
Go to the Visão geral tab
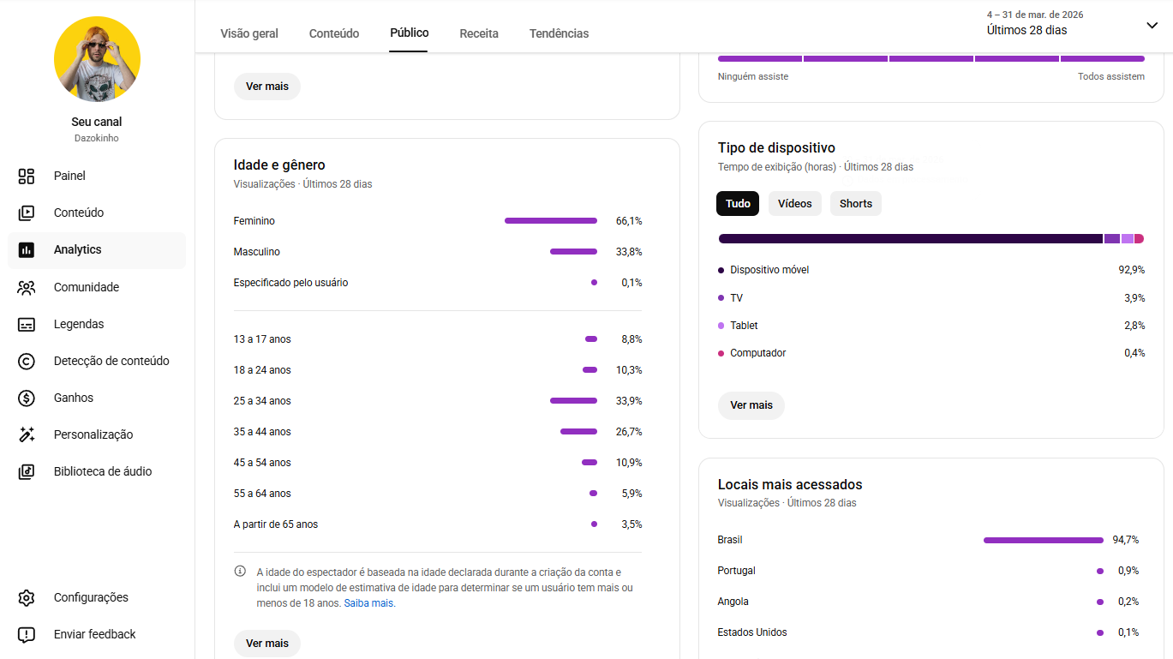249,33
